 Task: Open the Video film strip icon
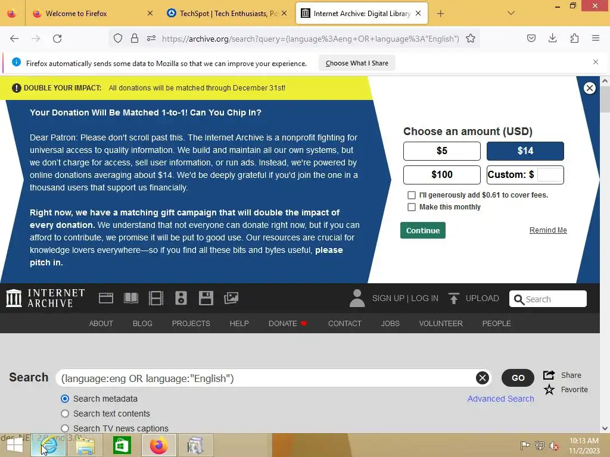(156, 298)
